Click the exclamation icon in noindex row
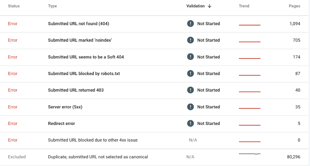This screenshot has height=166, width=310. click(191, 40)
